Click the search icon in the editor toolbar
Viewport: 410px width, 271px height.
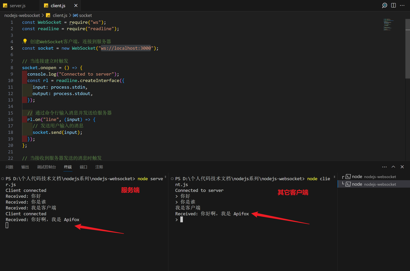click(x=384, y=5)
